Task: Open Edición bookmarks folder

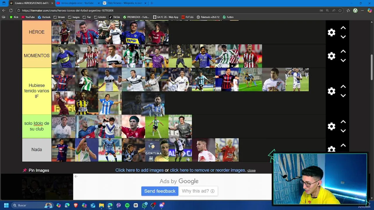Action: pyautogui.click(x=100, y=17)
